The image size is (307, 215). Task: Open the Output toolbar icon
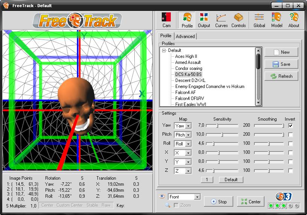point(204,20)
